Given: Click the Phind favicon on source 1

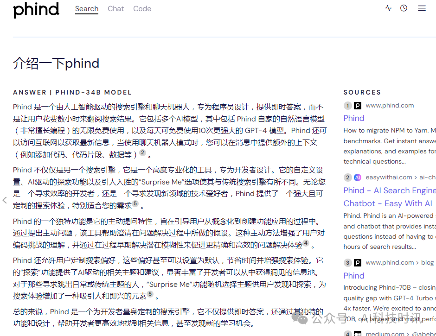Looking at the screenshot, I should [x=357, y=105].
